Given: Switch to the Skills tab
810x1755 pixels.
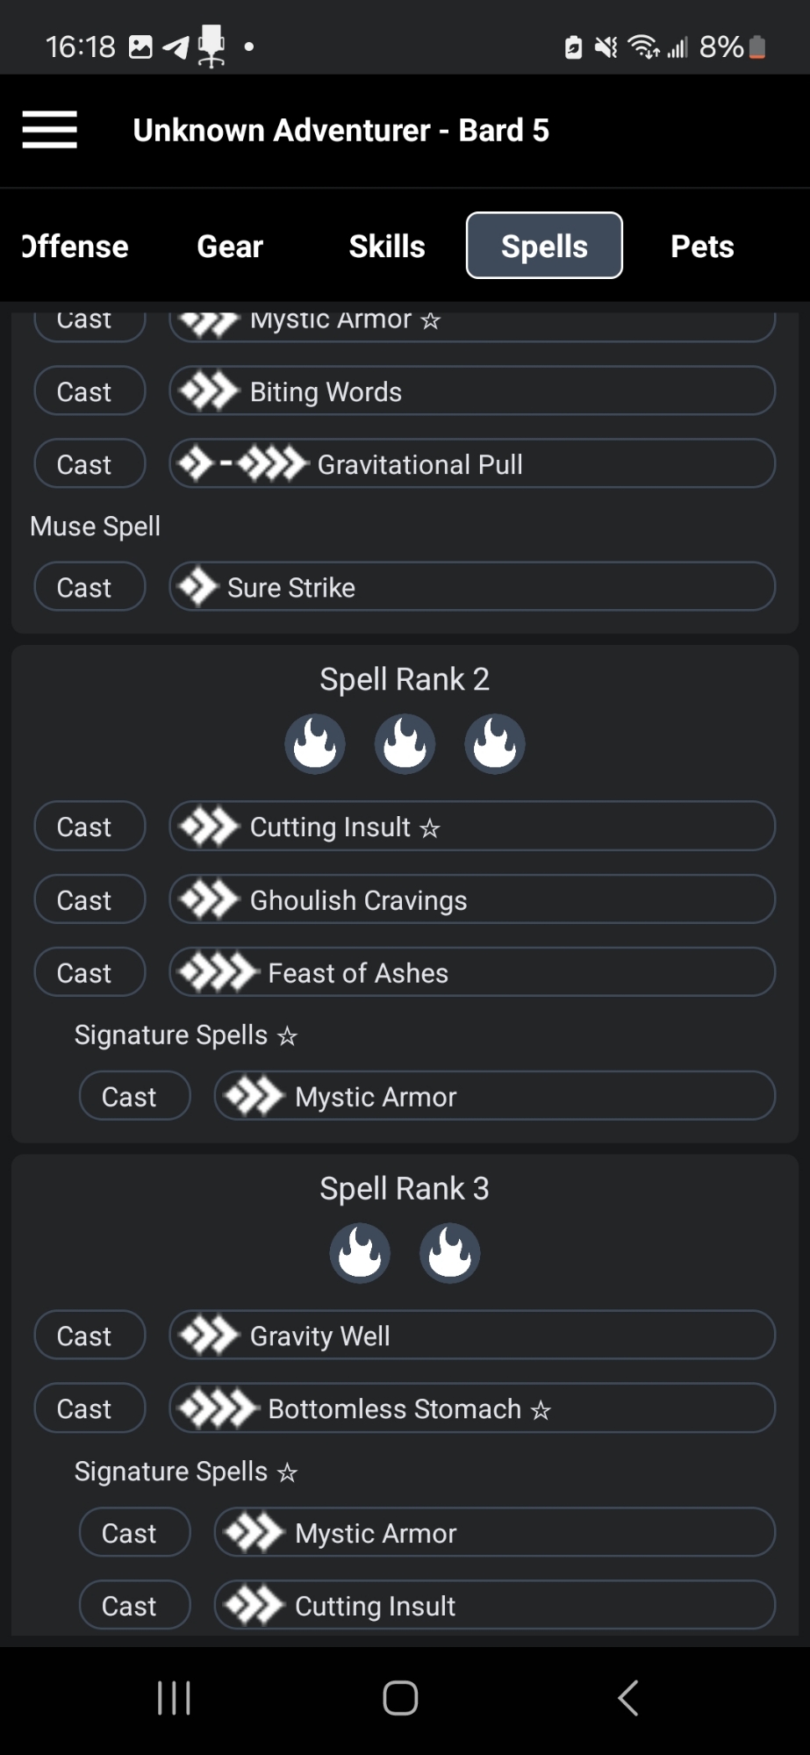Looking at the screenshot, I should click(x=387, y=247).
